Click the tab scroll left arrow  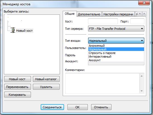coord(140,14)
